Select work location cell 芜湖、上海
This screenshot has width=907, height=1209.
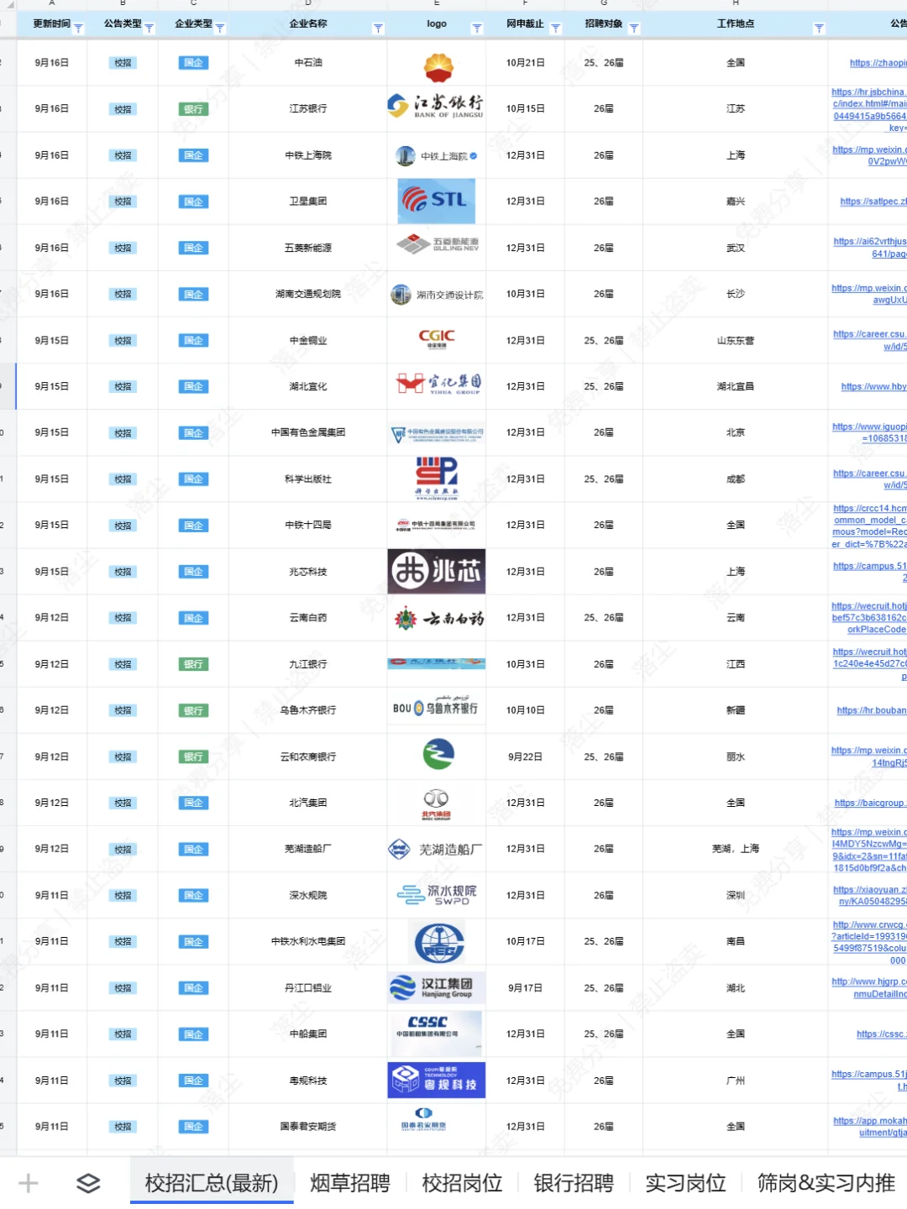736,849
